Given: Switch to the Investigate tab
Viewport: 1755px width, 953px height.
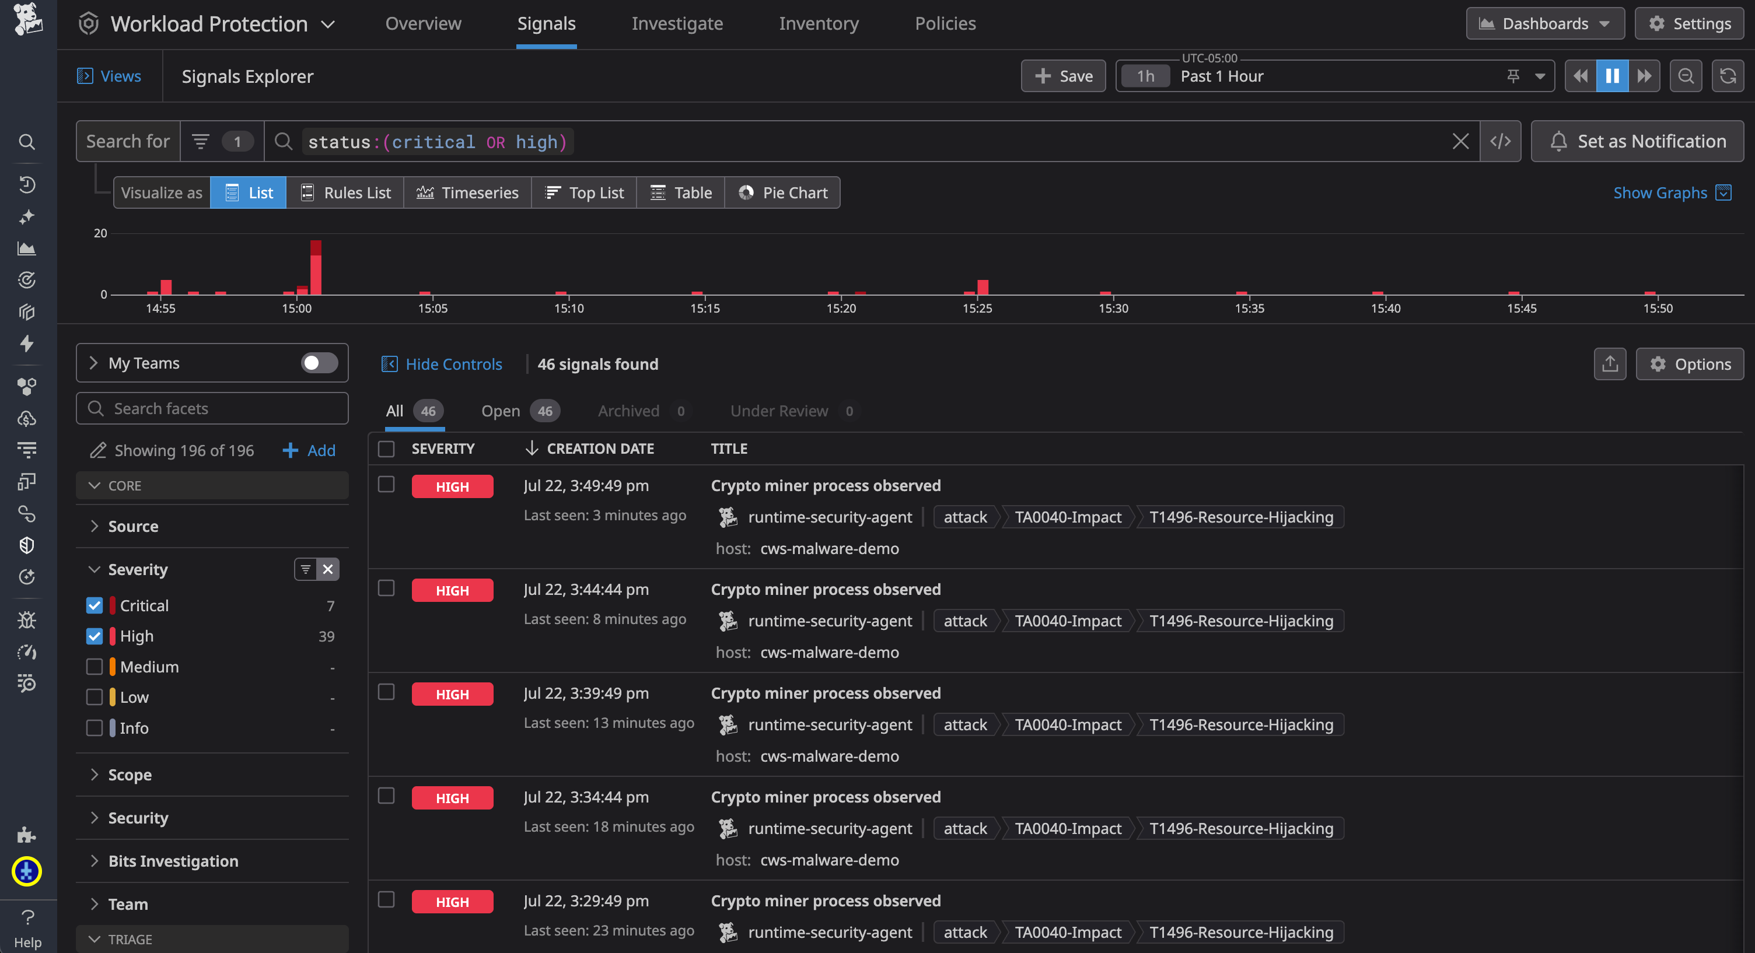Looking at the screenshot, I should pyautogui.click(x=677, y=23).
